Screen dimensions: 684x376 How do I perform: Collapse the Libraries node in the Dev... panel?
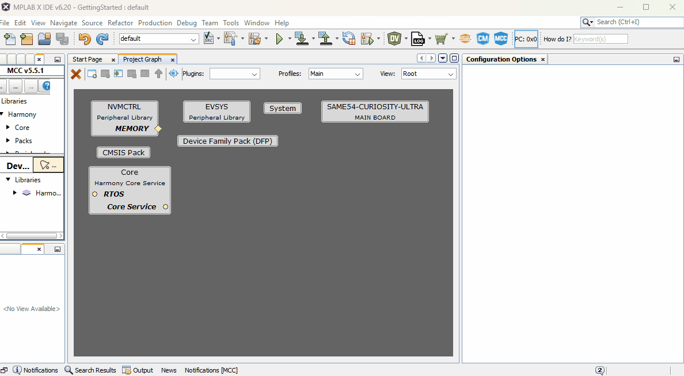coord(8,179)
